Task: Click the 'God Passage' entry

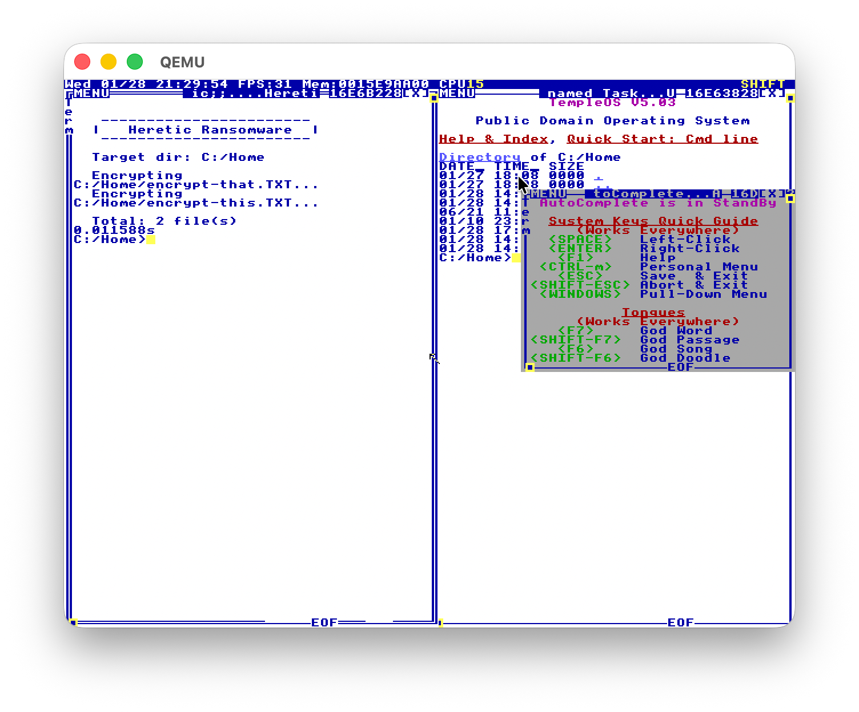Action: click(690, 340)
